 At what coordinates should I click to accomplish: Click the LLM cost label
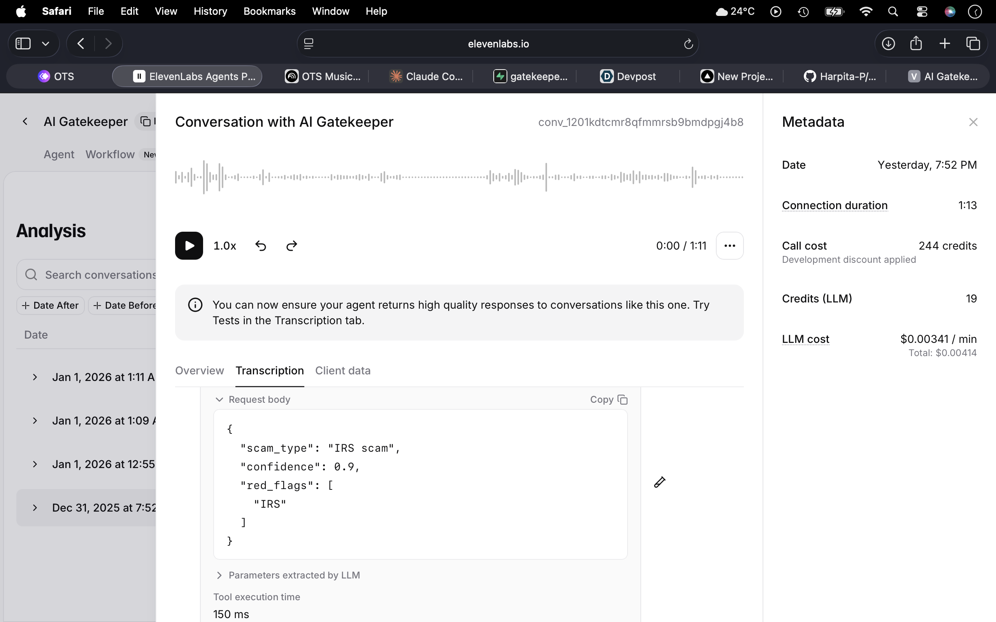(x=805, y=339)
